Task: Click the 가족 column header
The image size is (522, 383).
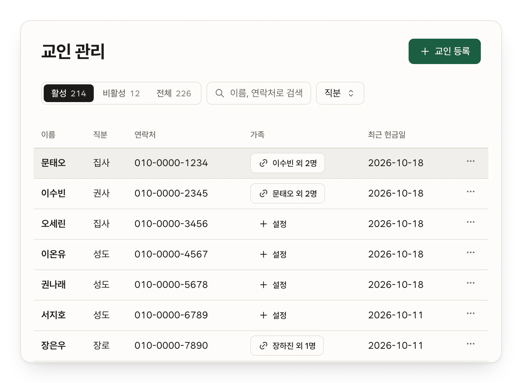Action: pos(257,135)
